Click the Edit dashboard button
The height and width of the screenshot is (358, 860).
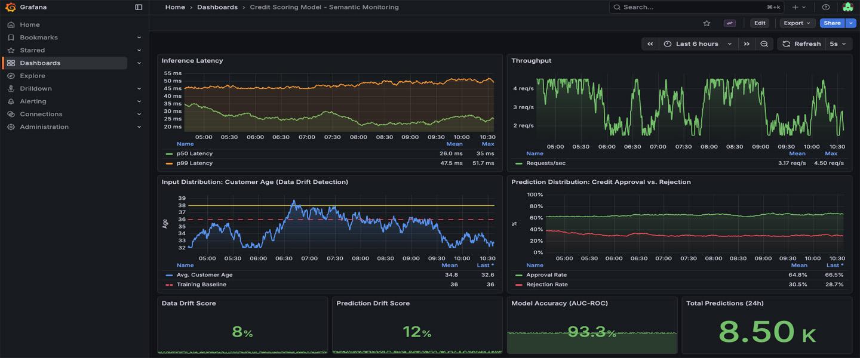(759, 23)
